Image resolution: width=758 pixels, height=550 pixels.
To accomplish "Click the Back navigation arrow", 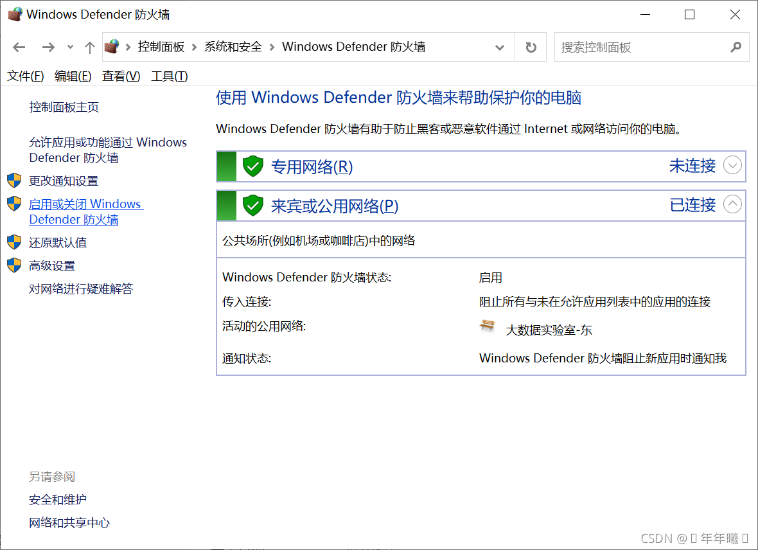I will tap(19, 47).
